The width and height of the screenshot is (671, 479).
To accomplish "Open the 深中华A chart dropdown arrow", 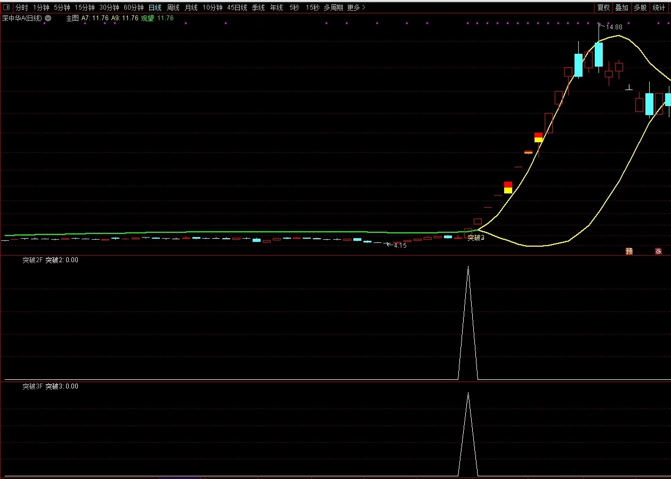I will point(48,18).
